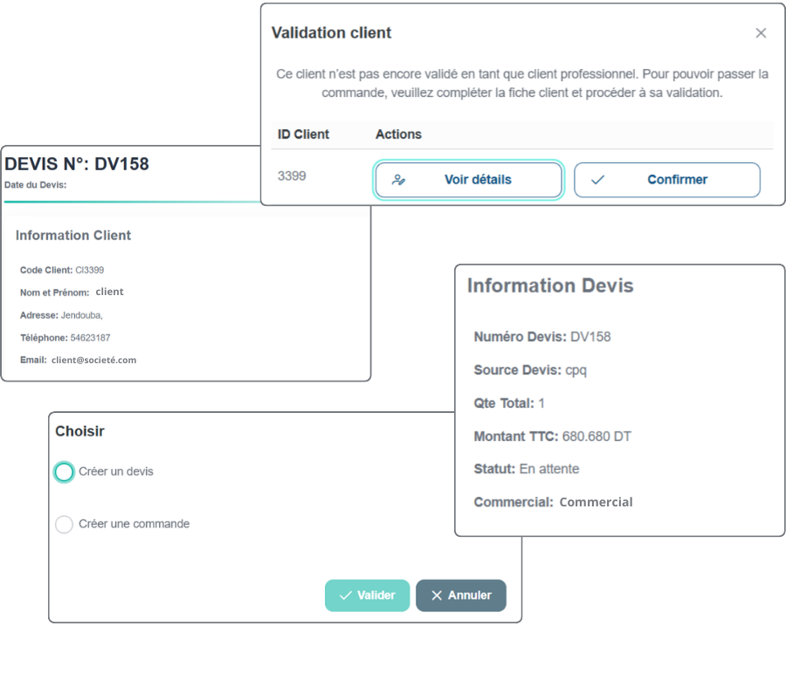The width and height of the screenshot is (786, 681).
Task: Click the email client@societé.com
Action: click(x=93, y=360)
